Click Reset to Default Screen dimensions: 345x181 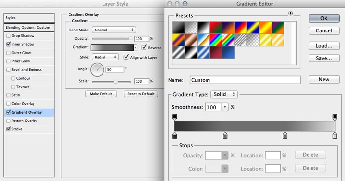pyautogui.click(x=141, y=94)
